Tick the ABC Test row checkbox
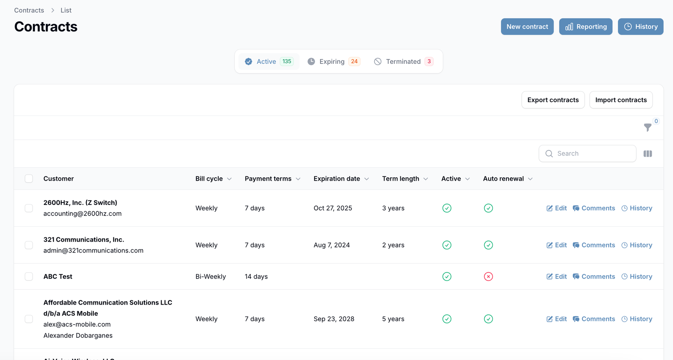 coord(29,277)
